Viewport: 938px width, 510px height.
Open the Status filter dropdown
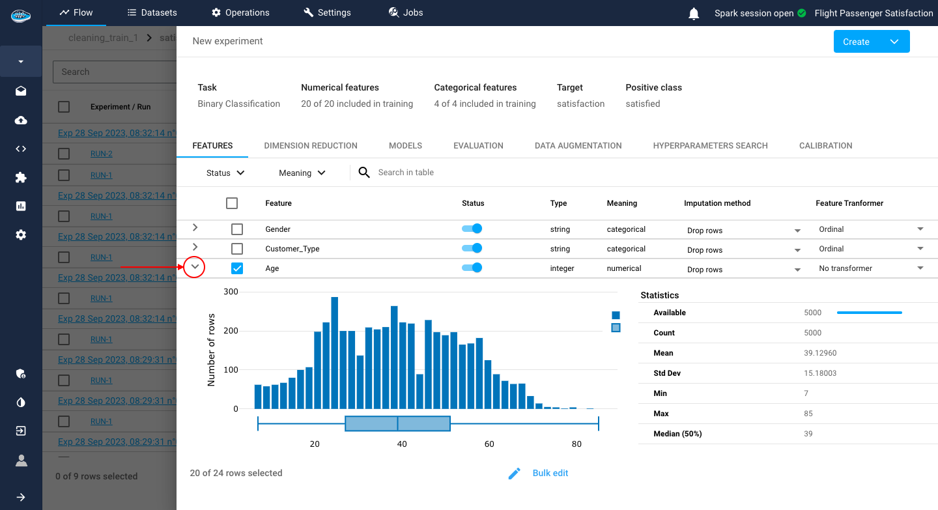(x=225, y=173)
